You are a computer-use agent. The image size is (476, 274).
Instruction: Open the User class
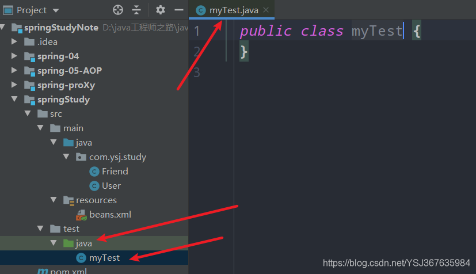click(112, 186)
